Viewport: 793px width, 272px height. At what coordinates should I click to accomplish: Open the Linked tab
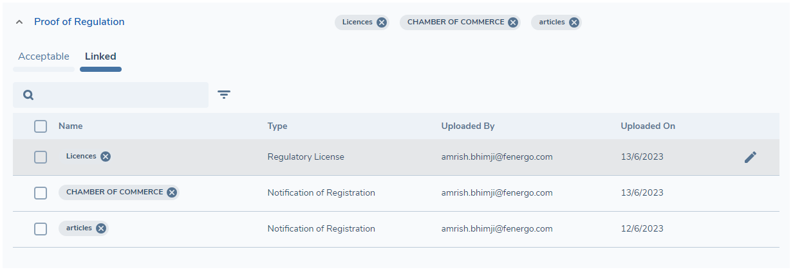(100, 56)
